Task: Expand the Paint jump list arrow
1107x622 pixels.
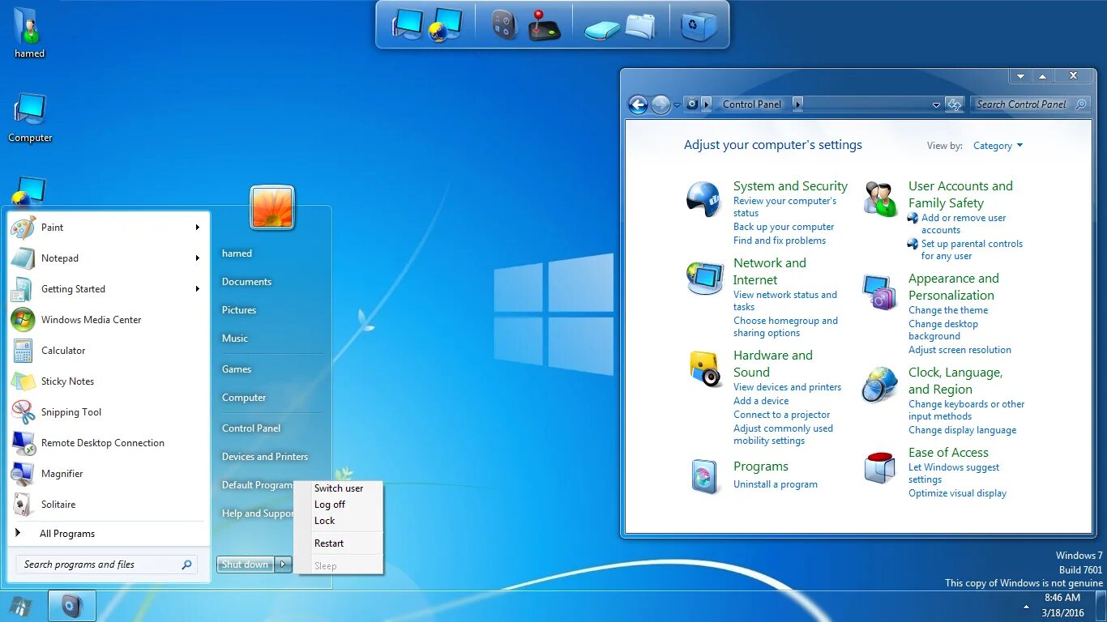Action: pos(197,228)
